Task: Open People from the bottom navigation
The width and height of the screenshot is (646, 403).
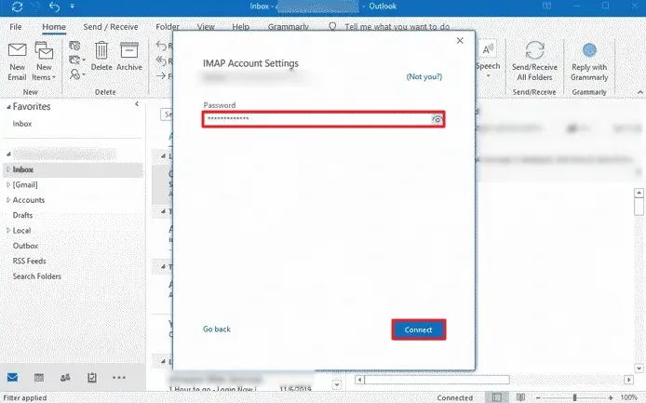Action: click(65, 377)
